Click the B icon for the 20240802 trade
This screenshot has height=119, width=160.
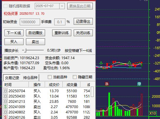(5, 112)
